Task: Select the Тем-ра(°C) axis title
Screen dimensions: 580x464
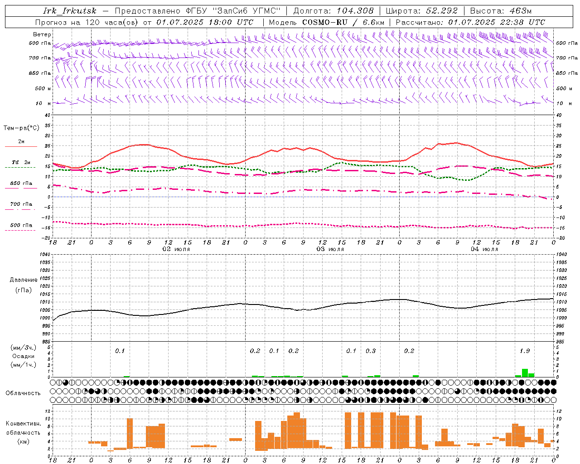Action: click(21, 128)
